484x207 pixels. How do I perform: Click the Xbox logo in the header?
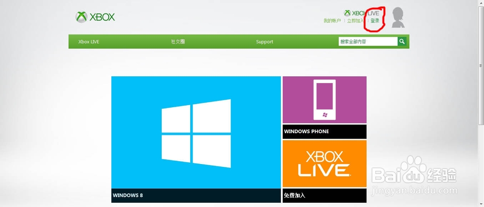coord(95,17)
